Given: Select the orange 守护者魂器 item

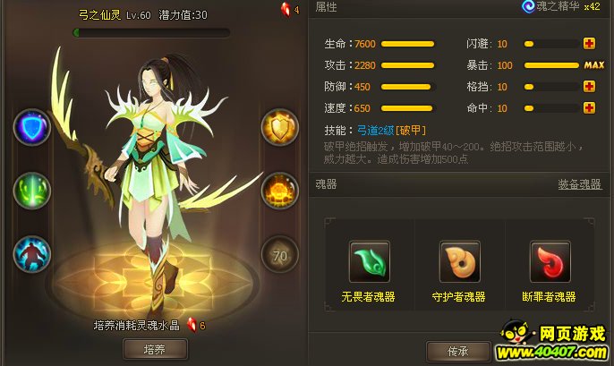Looking at the screenshot, I should tap(460, 261).
